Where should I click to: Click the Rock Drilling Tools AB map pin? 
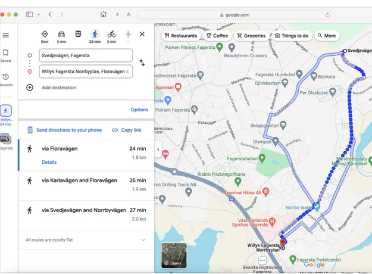[x=189, y=192]
